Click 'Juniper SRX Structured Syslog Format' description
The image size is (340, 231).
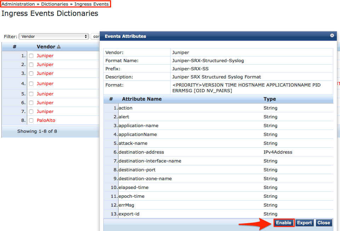217,77
